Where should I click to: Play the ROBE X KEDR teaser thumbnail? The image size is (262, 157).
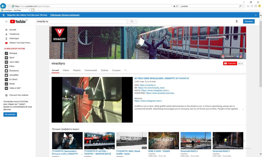tap(163, 140)
